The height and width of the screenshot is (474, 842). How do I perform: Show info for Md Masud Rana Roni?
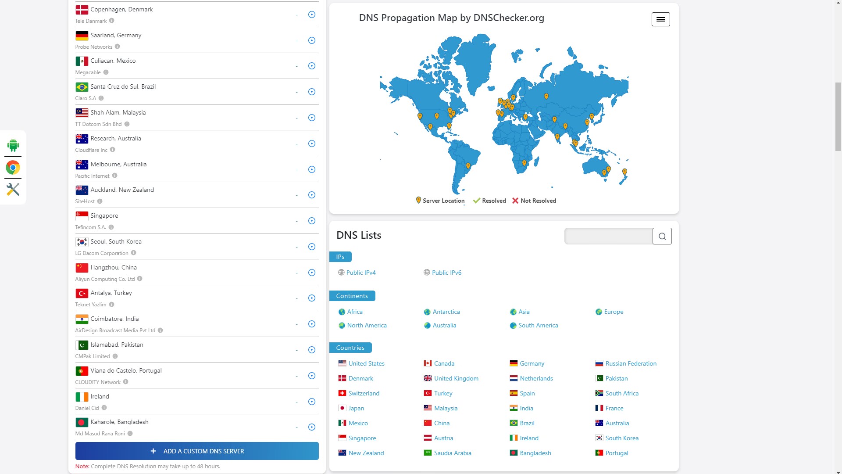coord(130,434)
